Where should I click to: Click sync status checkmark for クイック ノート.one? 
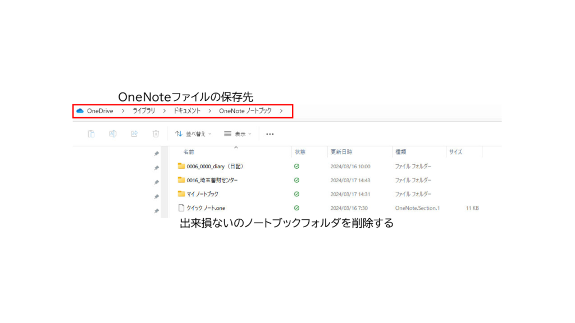296,208
